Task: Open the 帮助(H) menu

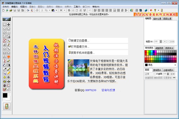Action: tap(96, 7)
